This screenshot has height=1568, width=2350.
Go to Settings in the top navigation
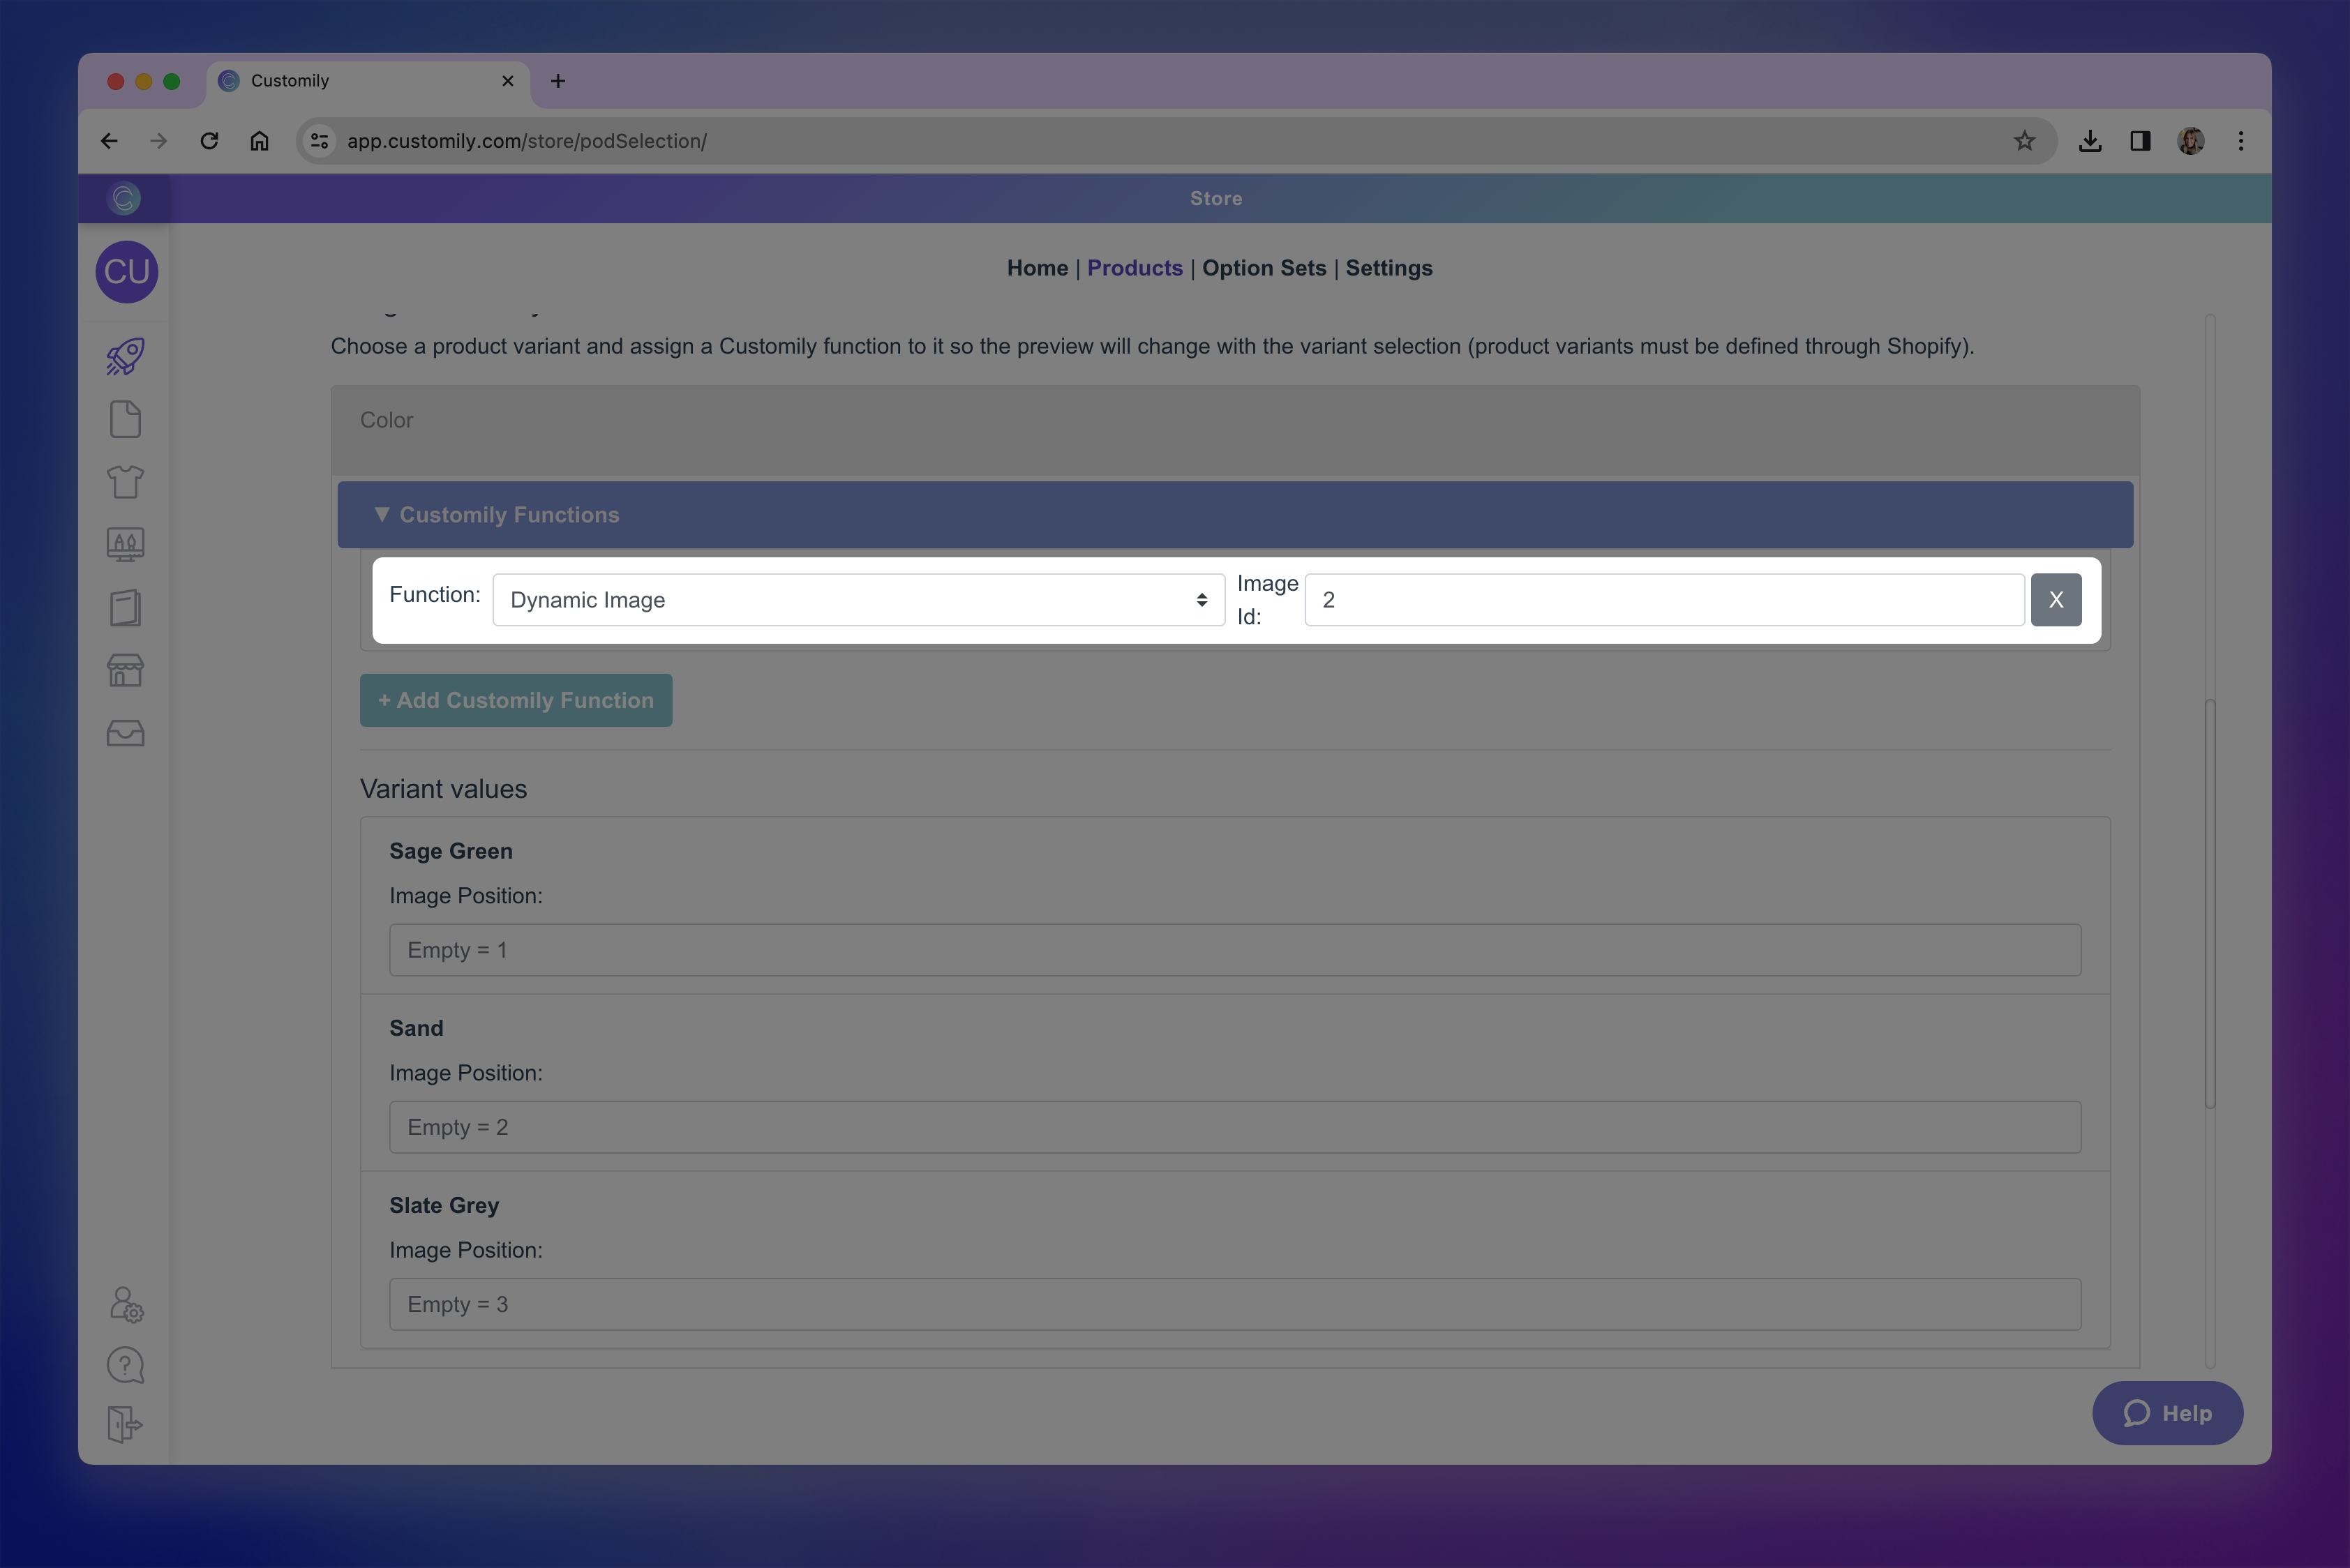click(1389, 268)
